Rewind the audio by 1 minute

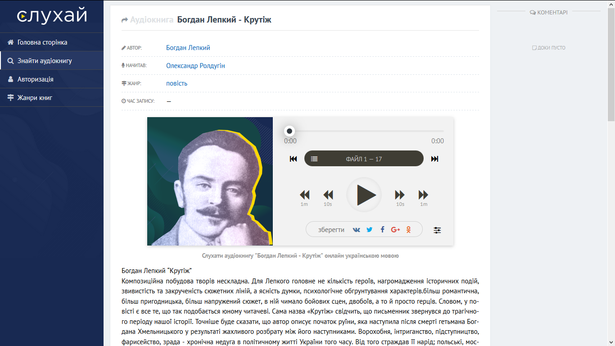[x=305, y=195]
